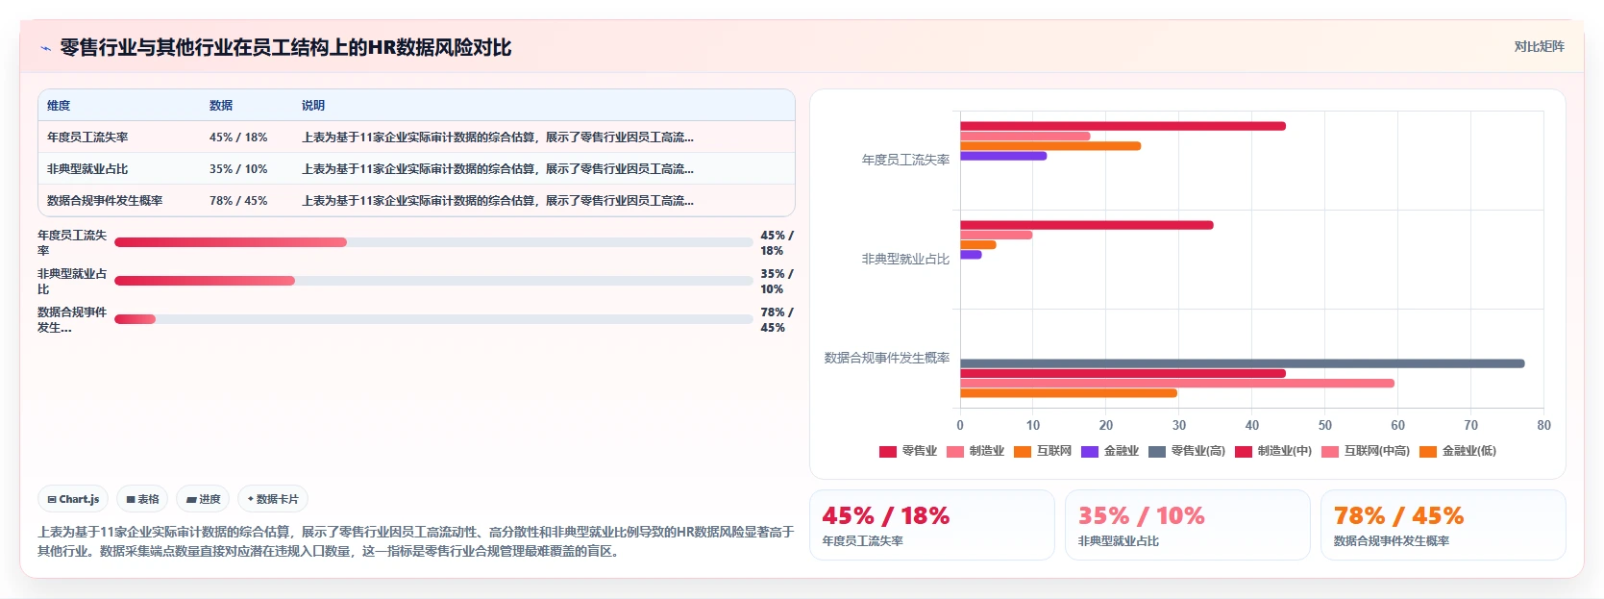
Task: Open the 78% / 45% stat card
Action: pyautogui.click(x=1443, y=525)
